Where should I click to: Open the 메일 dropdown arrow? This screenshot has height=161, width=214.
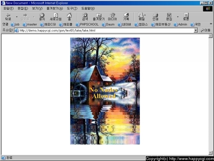(x=145, y=15)
